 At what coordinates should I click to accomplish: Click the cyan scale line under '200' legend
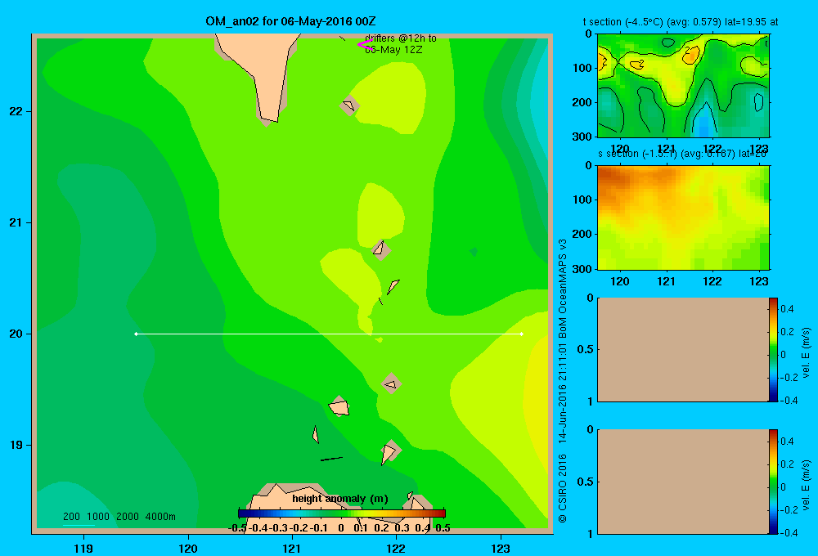click(x=79, y=525)
